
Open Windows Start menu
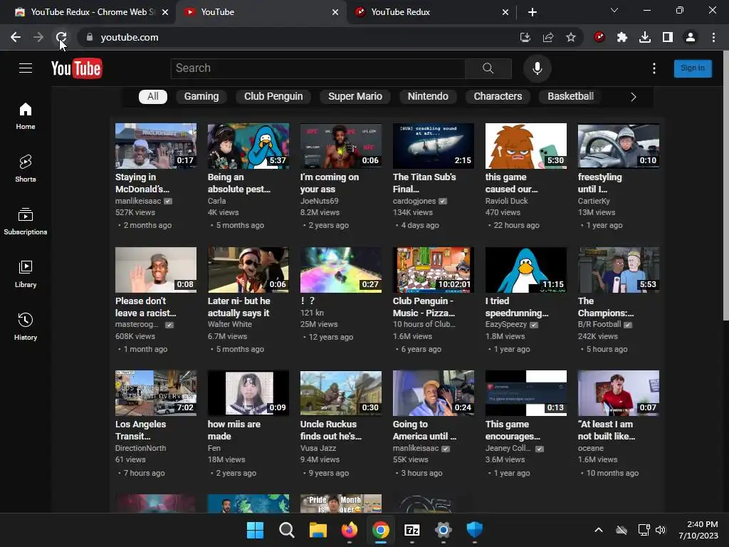tap(255, 530)
